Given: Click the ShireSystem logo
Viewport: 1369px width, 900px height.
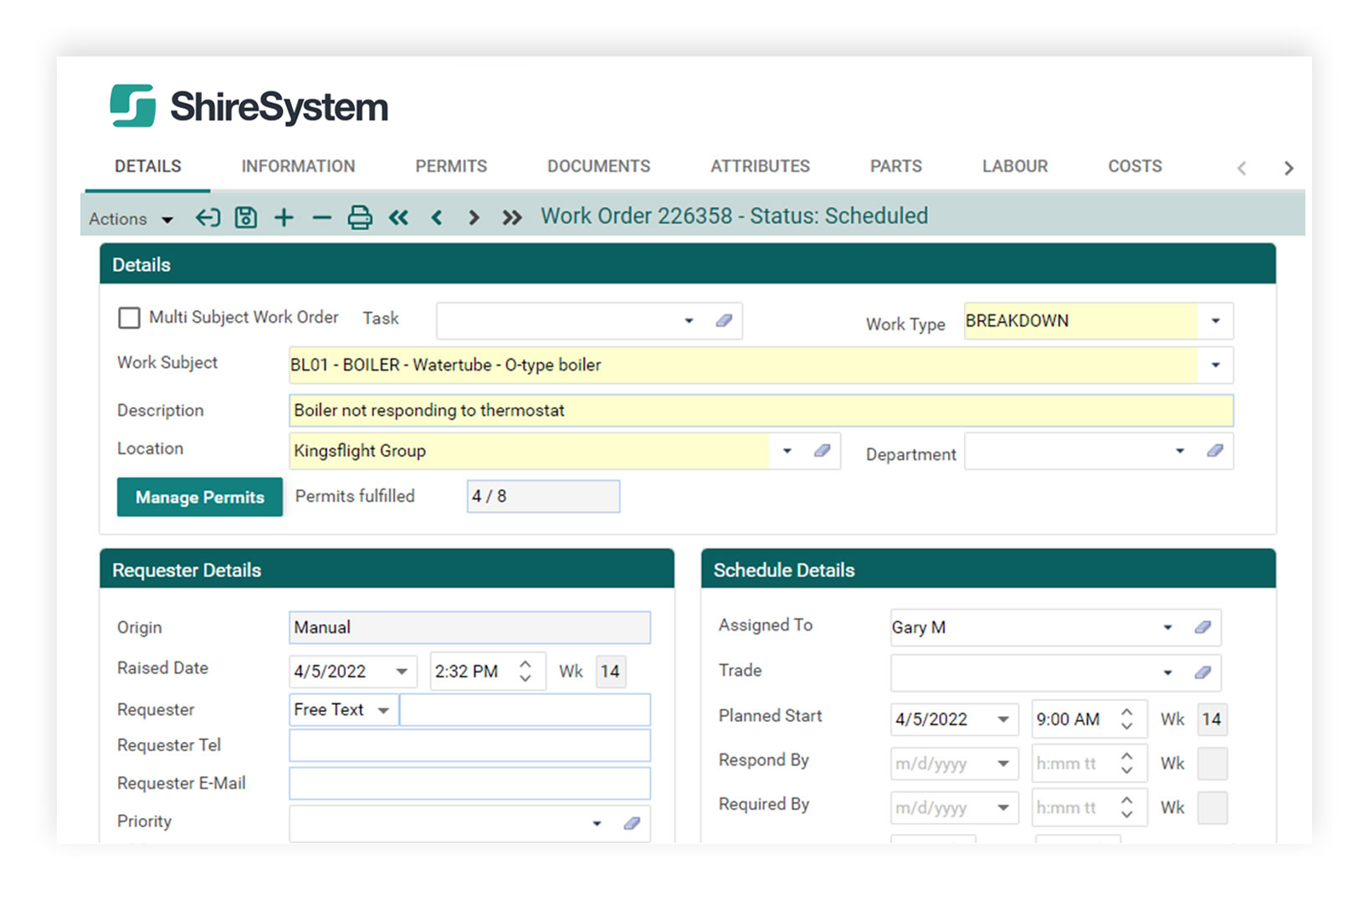Looking at the screenshot, I should pos(249,106).
